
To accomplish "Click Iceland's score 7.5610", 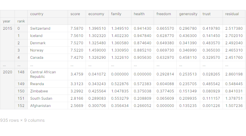I will pos(77,36).
